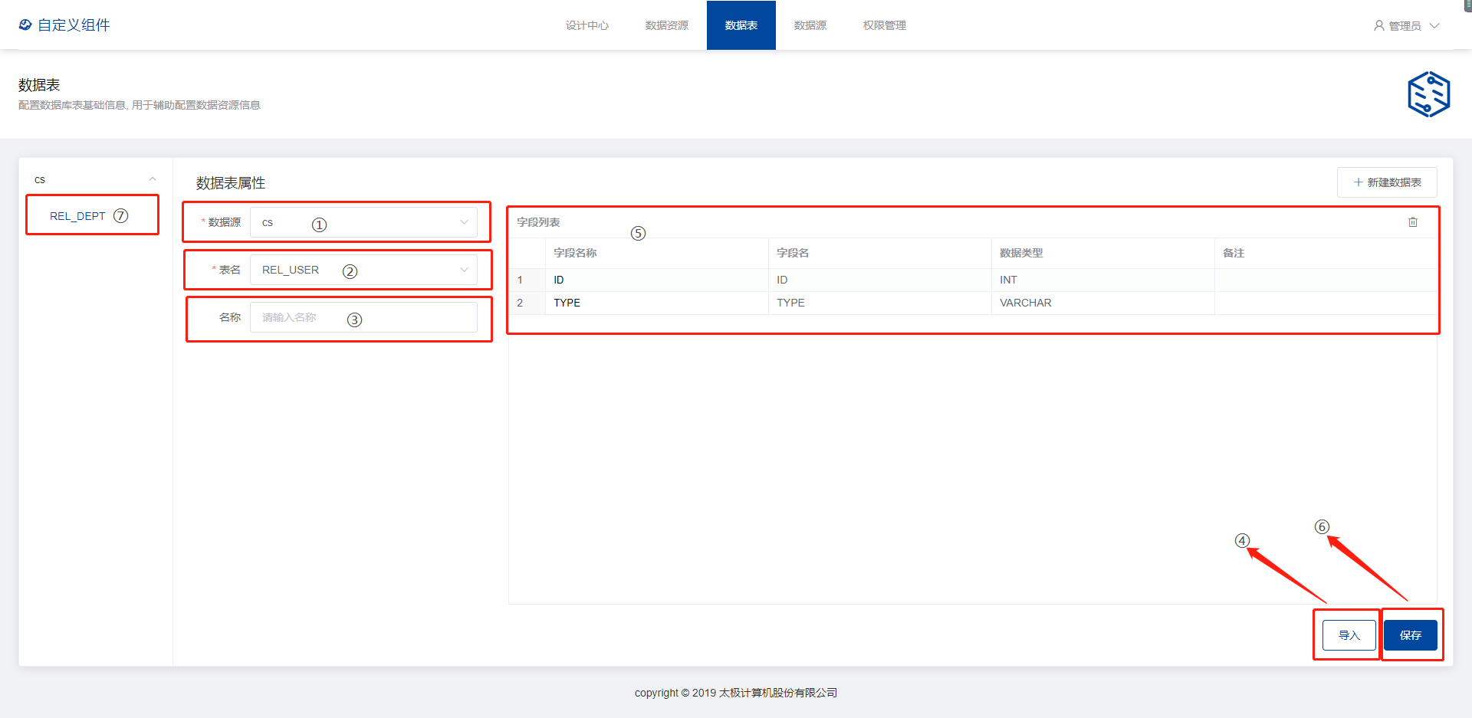Open the 数据源 navigation tab
The height and width of the screenshot is (718, 1472).
point(810,25)
